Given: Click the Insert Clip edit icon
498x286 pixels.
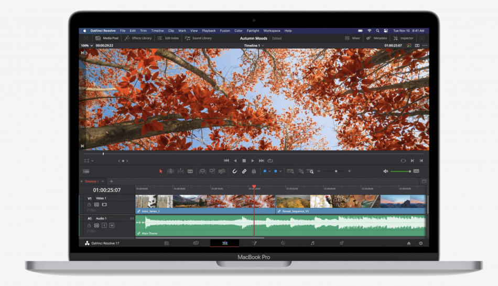Looking at the screenshot, I should pyautogui.click(x=202, y=171).
